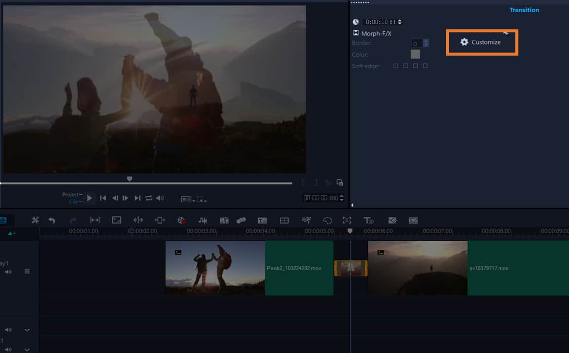
Task: Click the Customize button
Action: pyautogui.click(x=481, y=42)
